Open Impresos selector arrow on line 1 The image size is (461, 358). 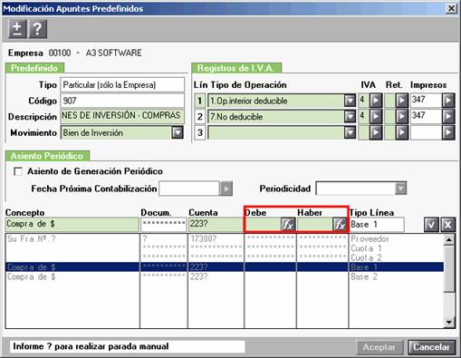pyautogui.click(x=448, y=101)
